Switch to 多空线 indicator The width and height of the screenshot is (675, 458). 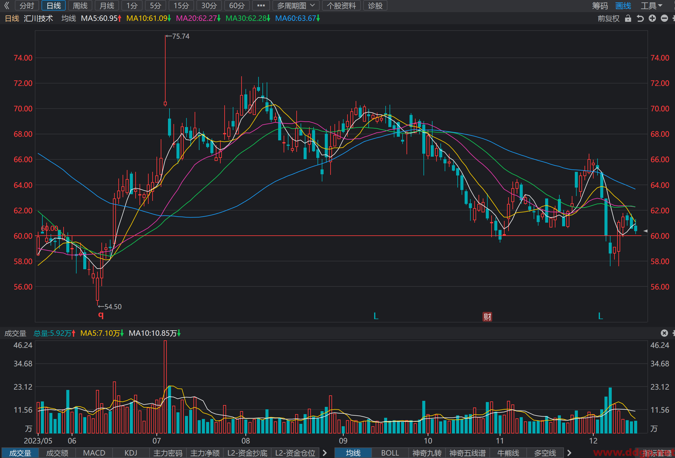tap(545, 453)
